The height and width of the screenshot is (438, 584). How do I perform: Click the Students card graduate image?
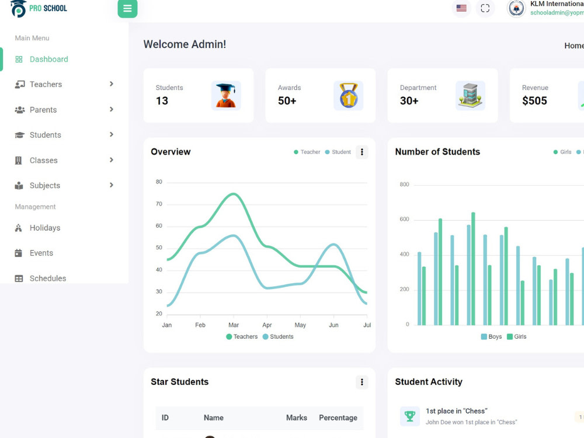click(x=226, y=95)
